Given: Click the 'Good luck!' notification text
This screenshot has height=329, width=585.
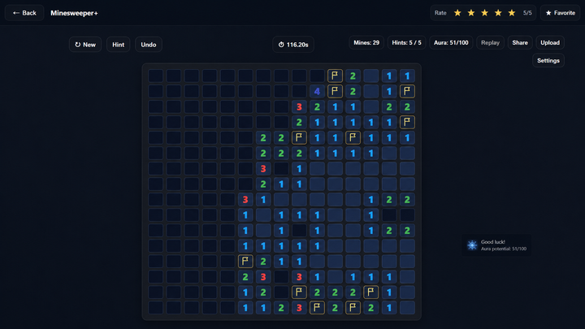Looking at the screenshot, I should pos(493,242).
